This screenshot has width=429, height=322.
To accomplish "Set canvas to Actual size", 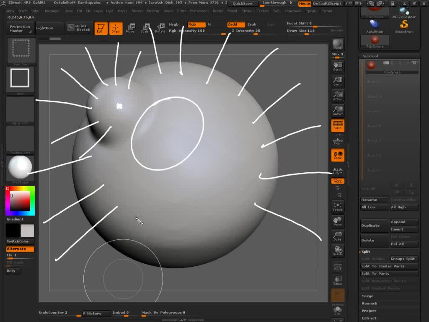I will click(338, 96).
